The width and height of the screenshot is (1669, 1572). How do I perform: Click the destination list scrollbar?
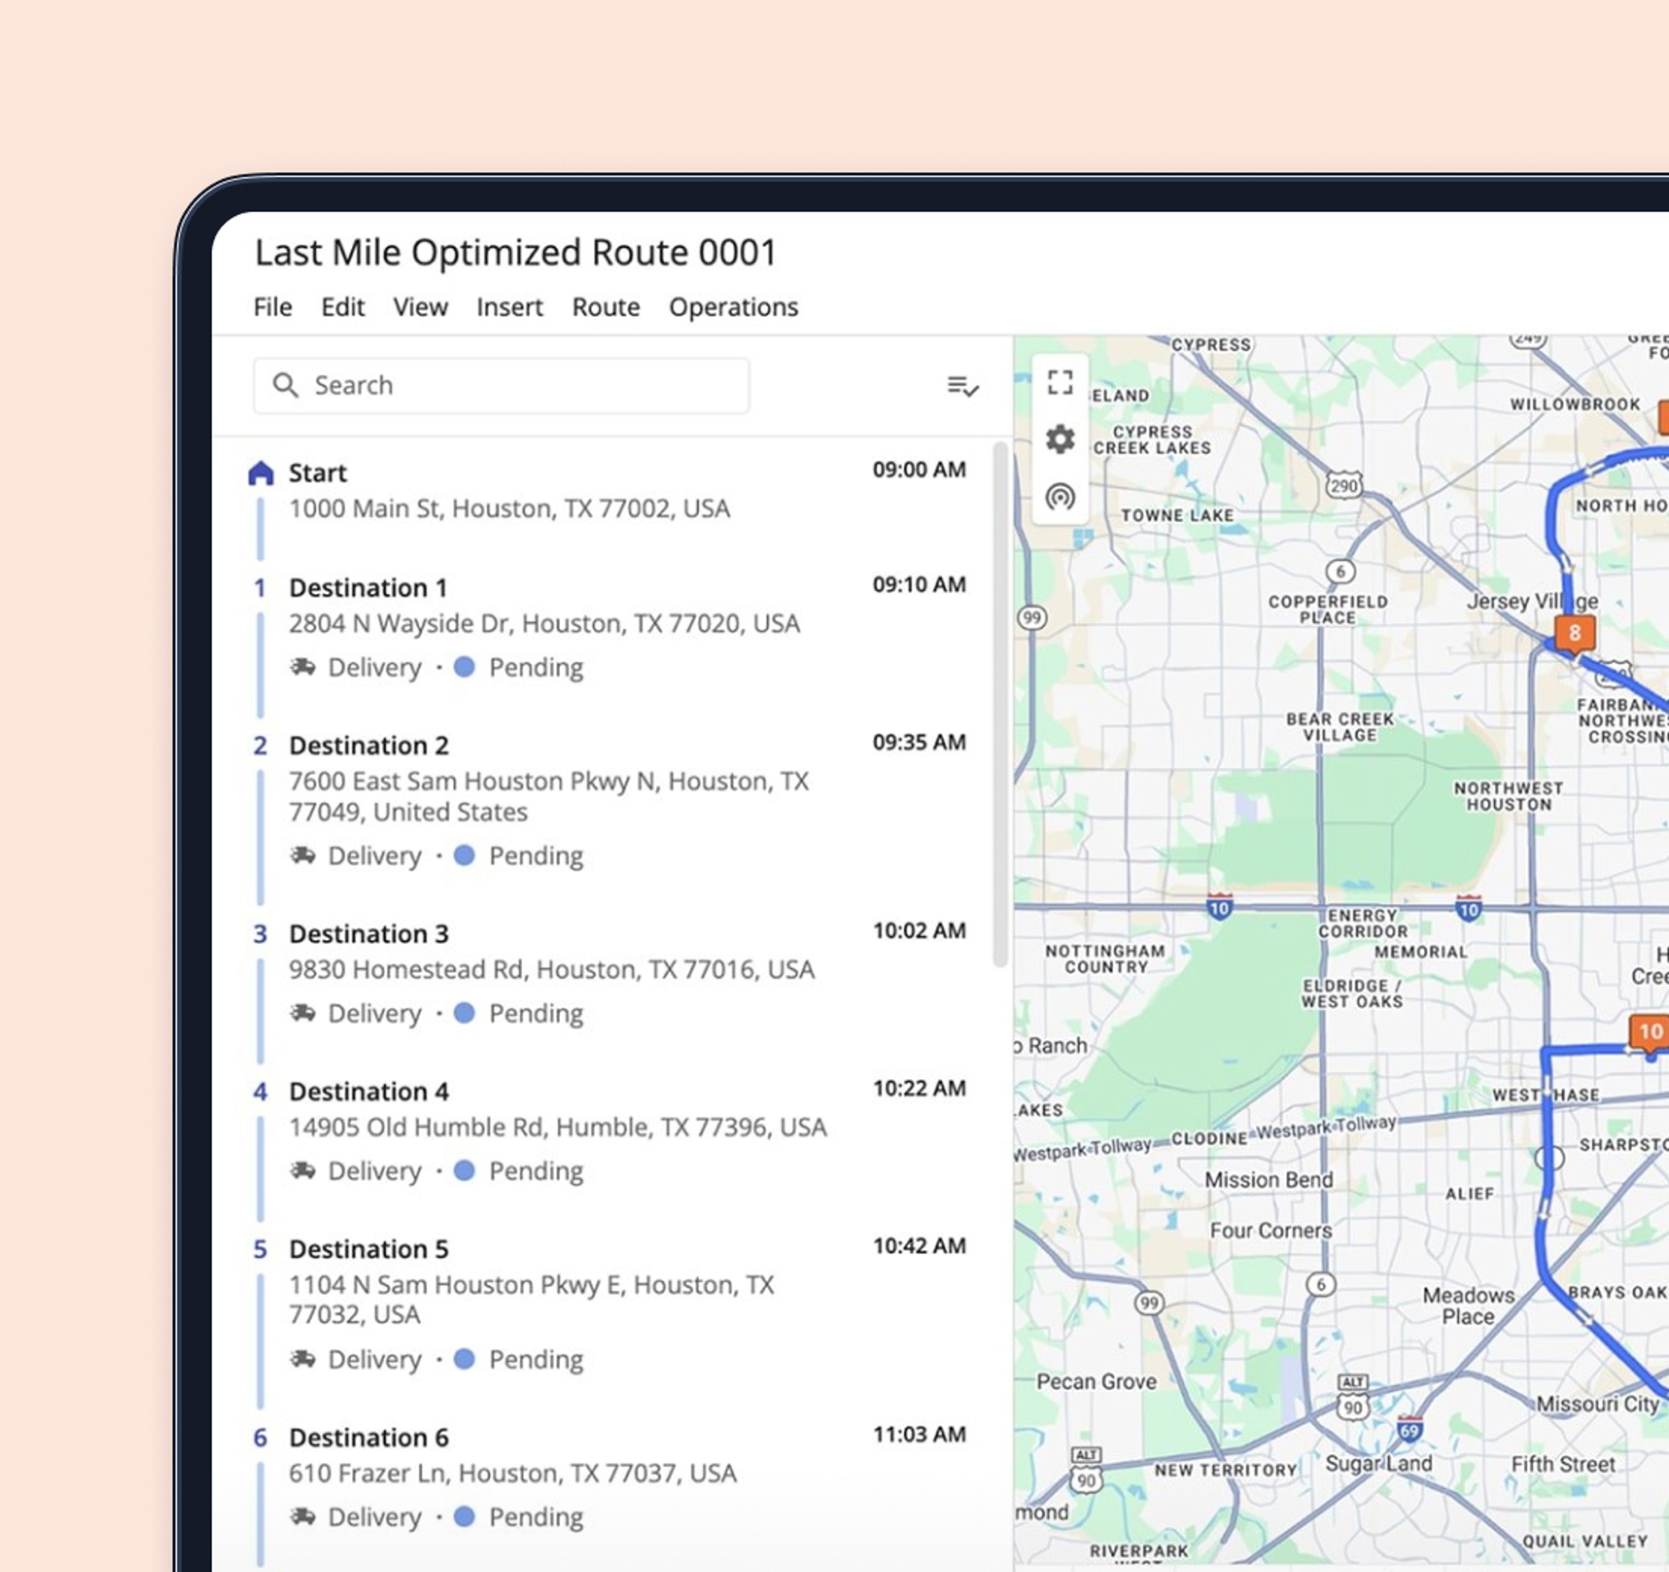[1000, 705]
